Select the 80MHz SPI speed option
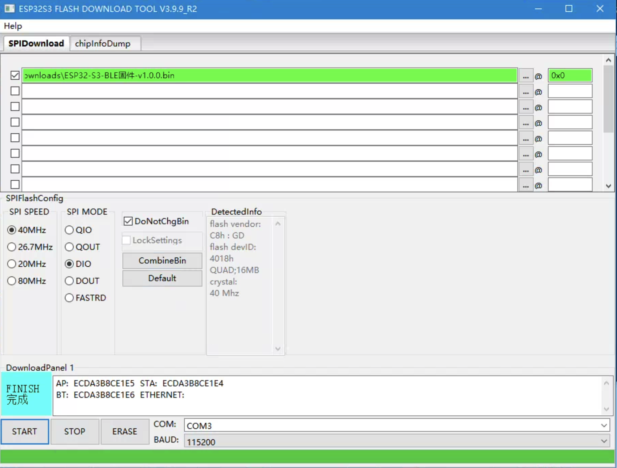 [x=12, y=281]
